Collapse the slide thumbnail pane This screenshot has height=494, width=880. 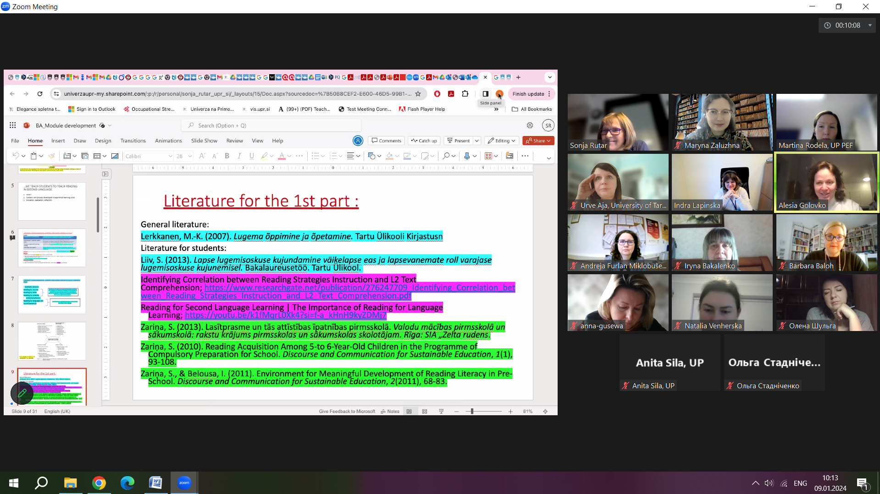pyautogui.click(x=105, y=174)
